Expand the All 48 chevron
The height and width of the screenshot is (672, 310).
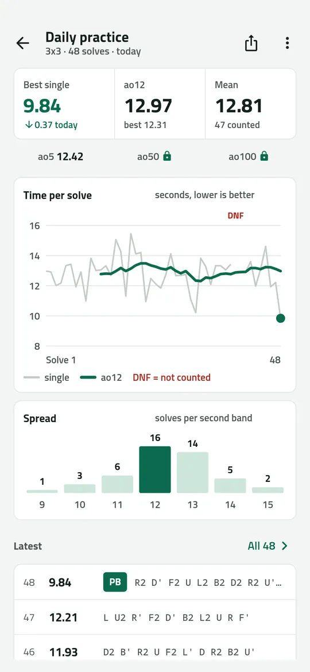[285, 546]
